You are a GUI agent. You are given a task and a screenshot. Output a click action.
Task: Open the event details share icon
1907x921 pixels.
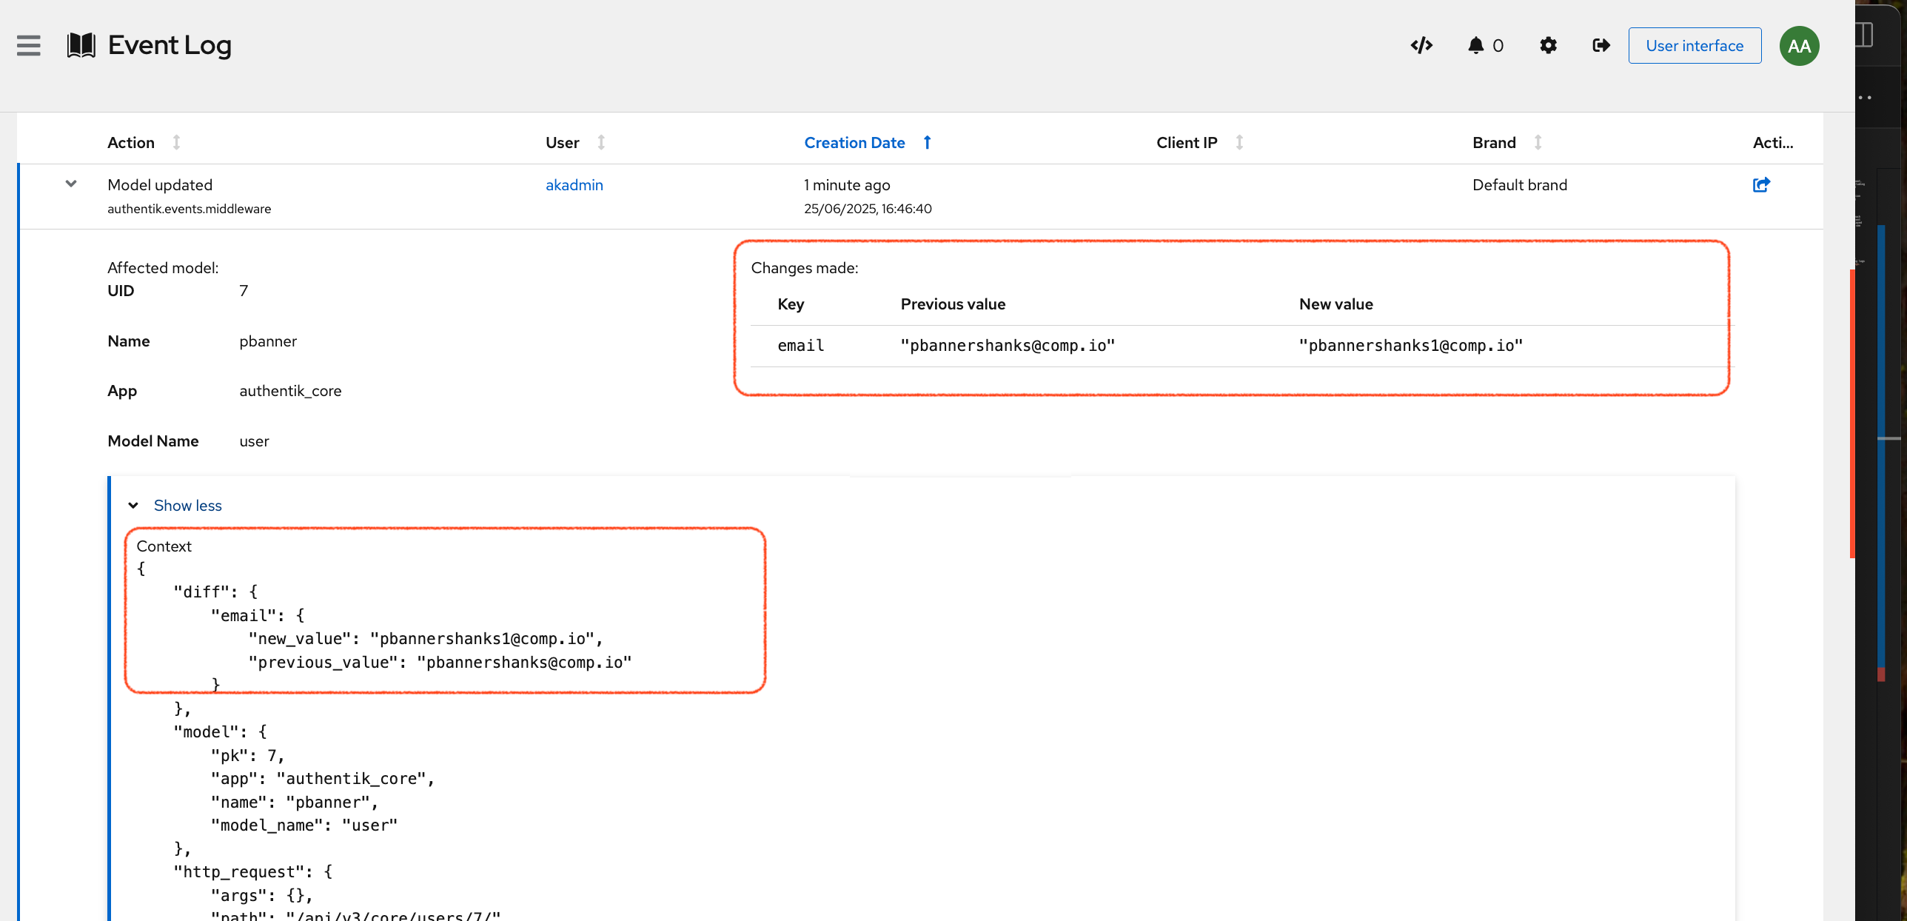point(1761,185)
